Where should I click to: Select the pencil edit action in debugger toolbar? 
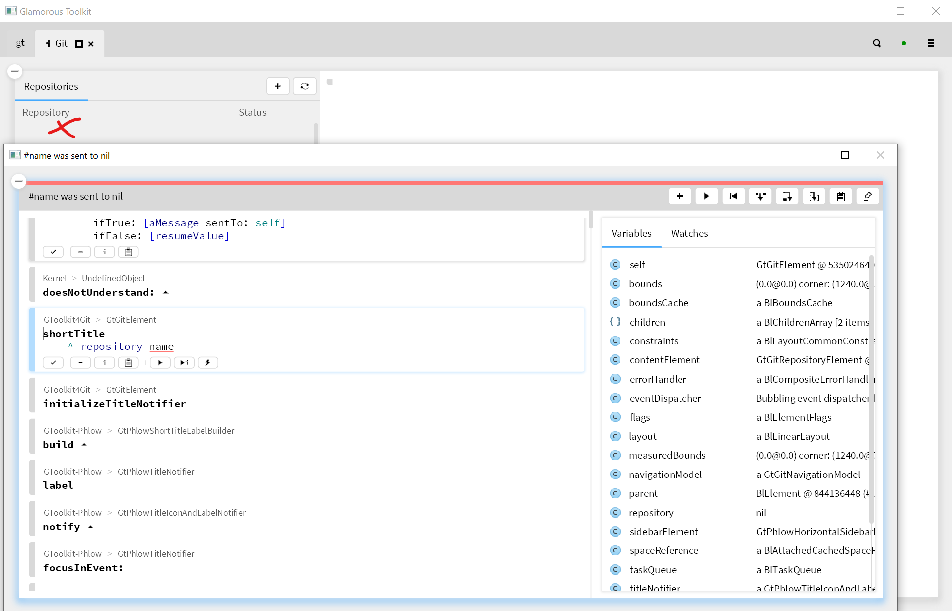[867, 196]
